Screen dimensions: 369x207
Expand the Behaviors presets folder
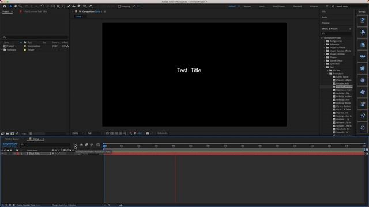click(325, 44)
